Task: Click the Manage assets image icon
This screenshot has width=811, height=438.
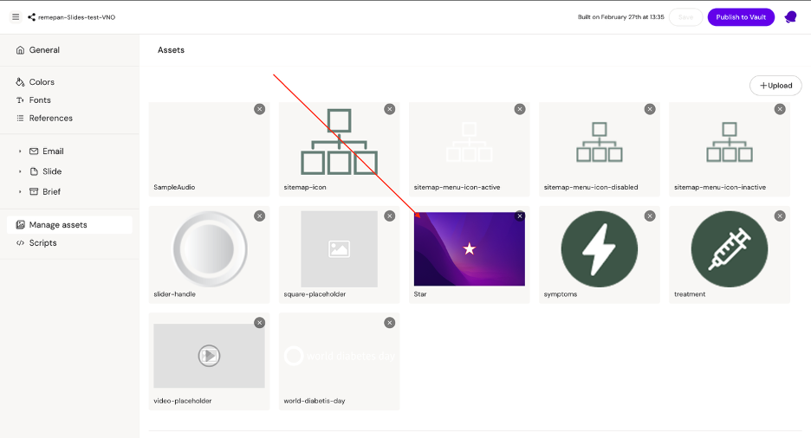Action: pyautogui.click(x=20, y=225)
